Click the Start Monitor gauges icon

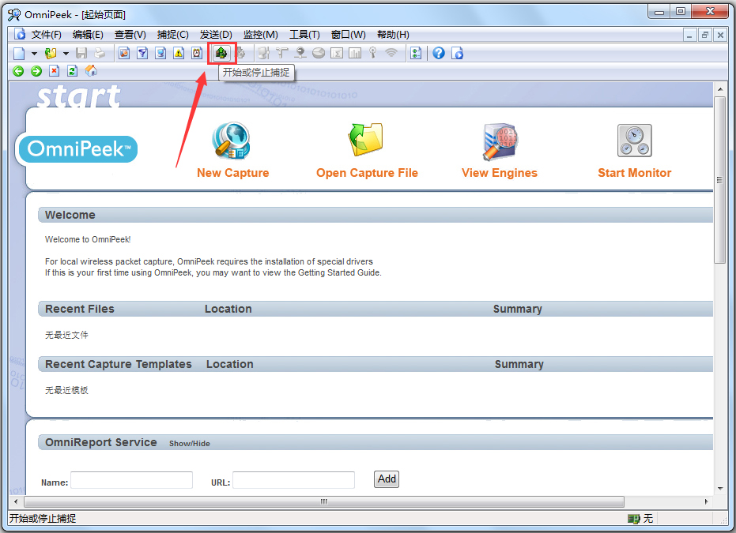click(x=634, y=141)
